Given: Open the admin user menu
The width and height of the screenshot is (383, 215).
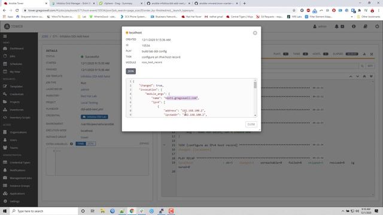Looking at the screenshot, I should [320, 26].
